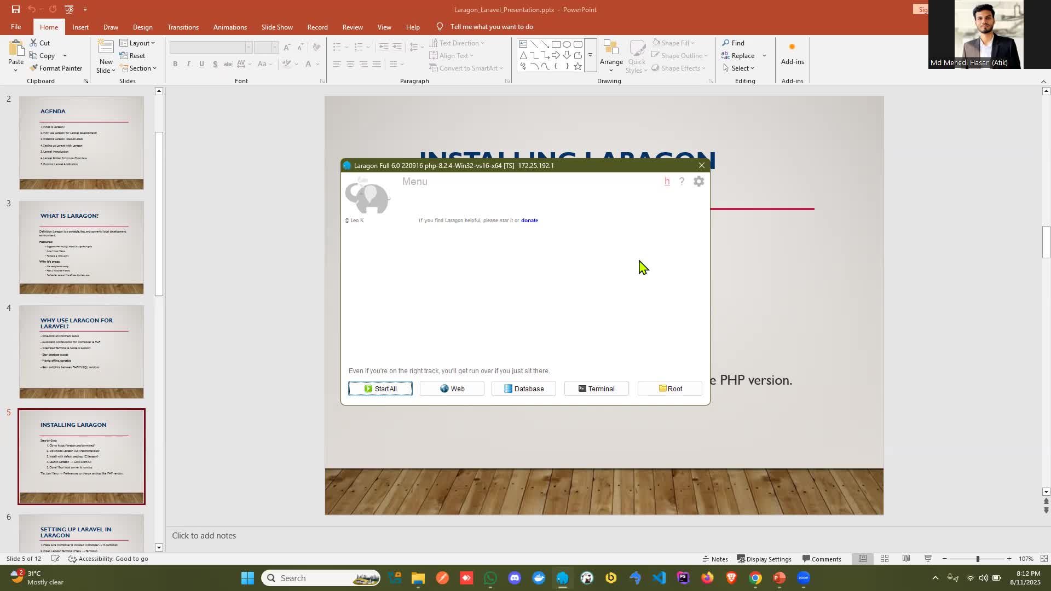This screenshot has width=1051, height=591.
Task: Select the star shape in shapes gallery
Action: 578,66
